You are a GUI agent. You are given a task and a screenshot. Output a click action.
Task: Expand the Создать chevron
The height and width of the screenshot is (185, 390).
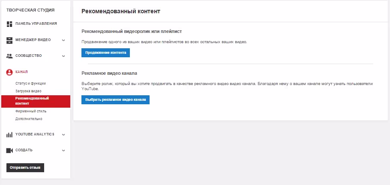[x=63, y=150]
